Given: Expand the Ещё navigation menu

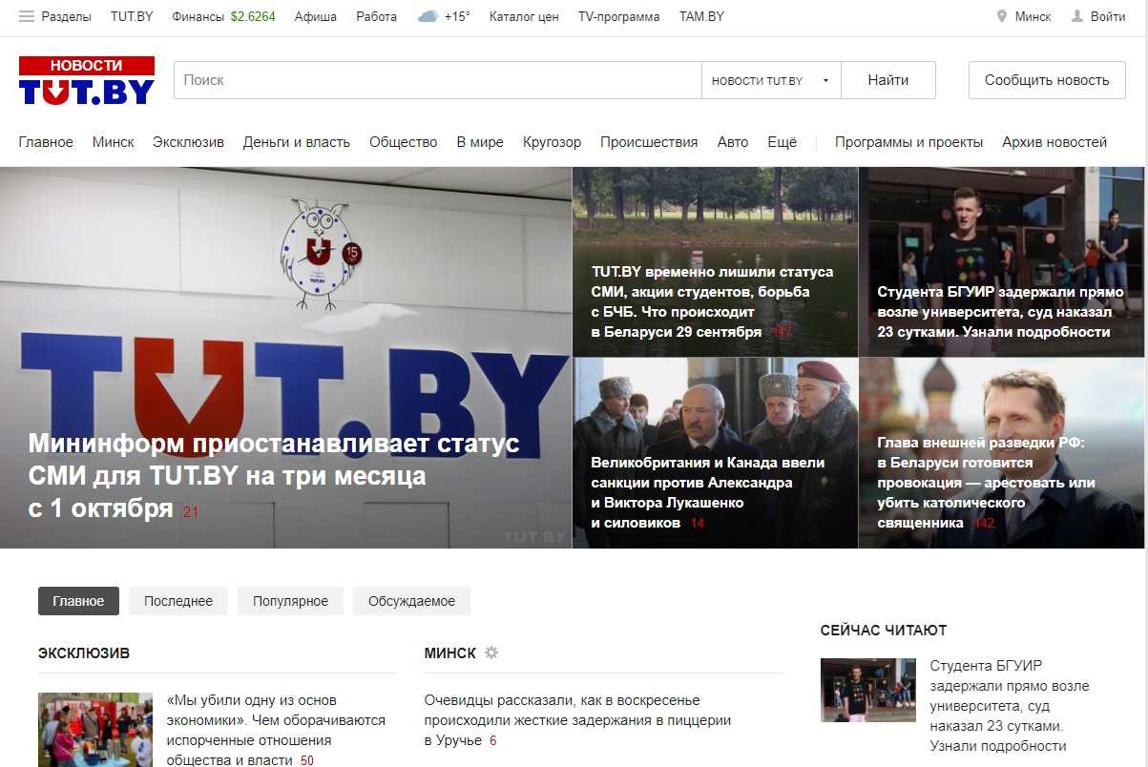Looking at the screenshot, I should 782,142.
